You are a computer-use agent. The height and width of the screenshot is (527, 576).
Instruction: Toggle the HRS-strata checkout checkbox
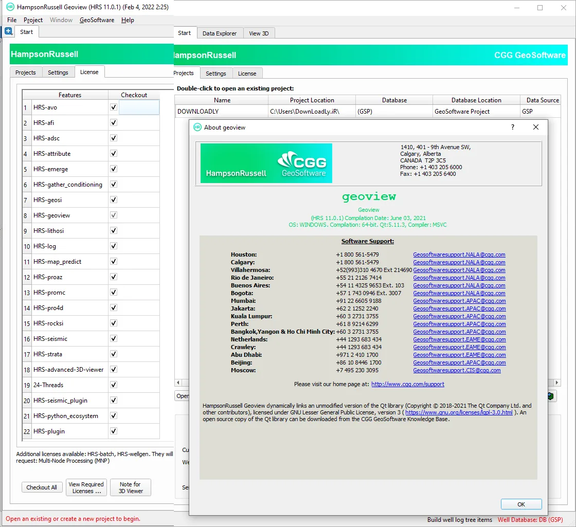point(114,354)
